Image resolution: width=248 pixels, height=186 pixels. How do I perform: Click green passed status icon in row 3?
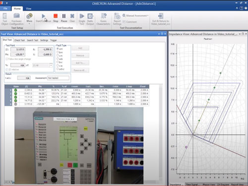pyautogui.click(x=15, y=97)
